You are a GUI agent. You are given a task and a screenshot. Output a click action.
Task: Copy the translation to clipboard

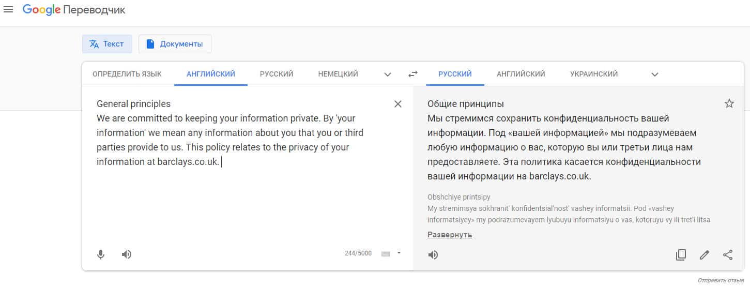(681, 254)
